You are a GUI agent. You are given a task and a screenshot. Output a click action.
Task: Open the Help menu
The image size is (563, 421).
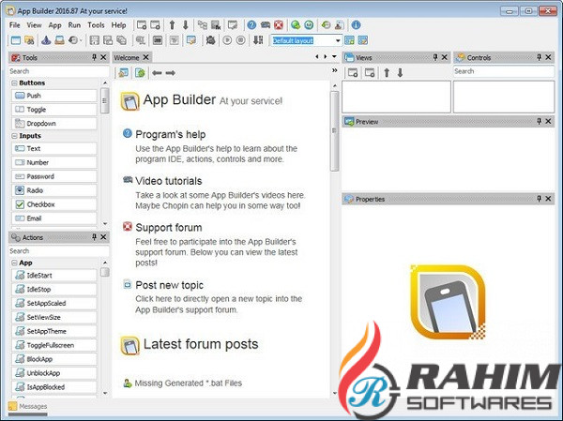point(118,25)
